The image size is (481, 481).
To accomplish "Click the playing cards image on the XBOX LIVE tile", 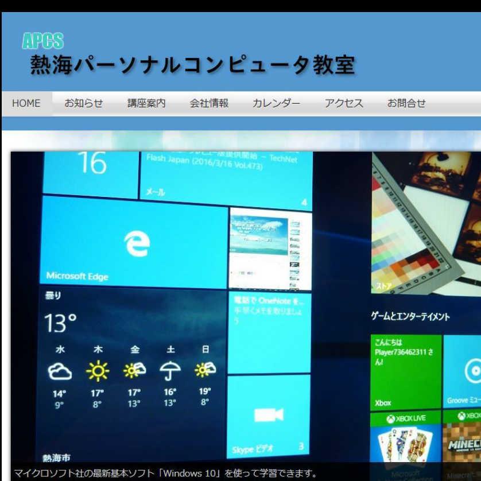I will tap(405, 444).
